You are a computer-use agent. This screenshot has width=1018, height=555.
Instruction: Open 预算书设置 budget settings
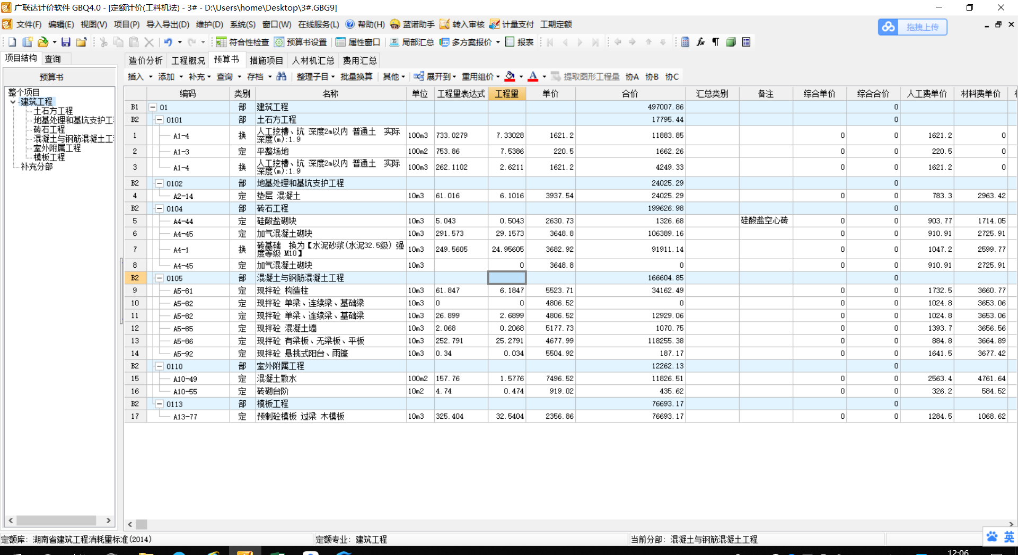pos(300,42)
